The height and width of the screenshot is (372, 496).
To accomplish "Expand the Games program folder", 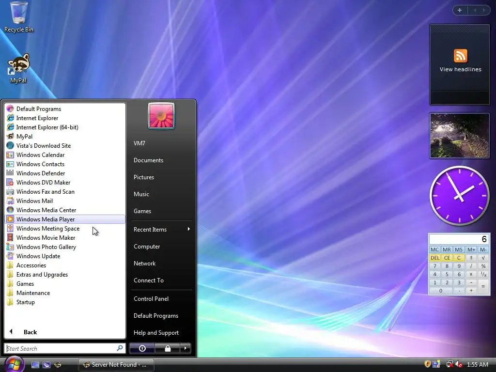I will pyautogui.click(x=65, y=283).
